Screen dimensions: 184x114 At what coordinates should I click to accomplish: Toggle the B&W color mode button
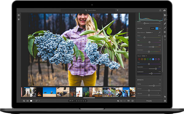pyautogui.click(x=152, y=28)
